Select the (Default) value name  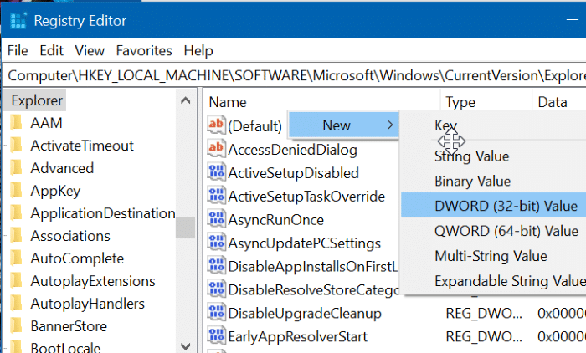254,125
